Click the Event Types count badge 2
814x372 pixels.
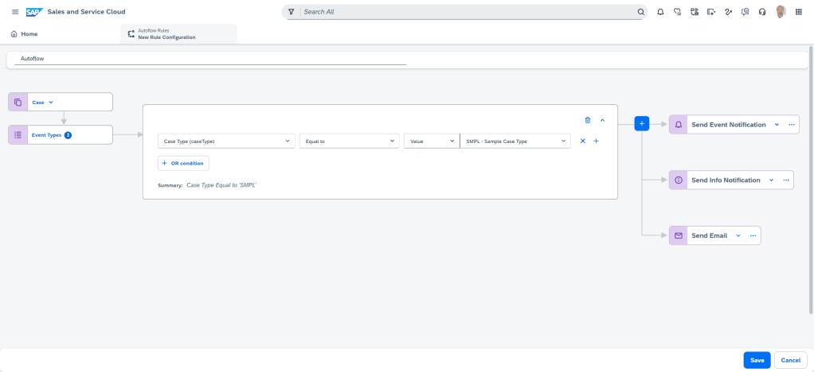tap(68, 134)
